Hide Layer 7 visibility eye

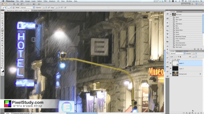click(x=171, y=63)
